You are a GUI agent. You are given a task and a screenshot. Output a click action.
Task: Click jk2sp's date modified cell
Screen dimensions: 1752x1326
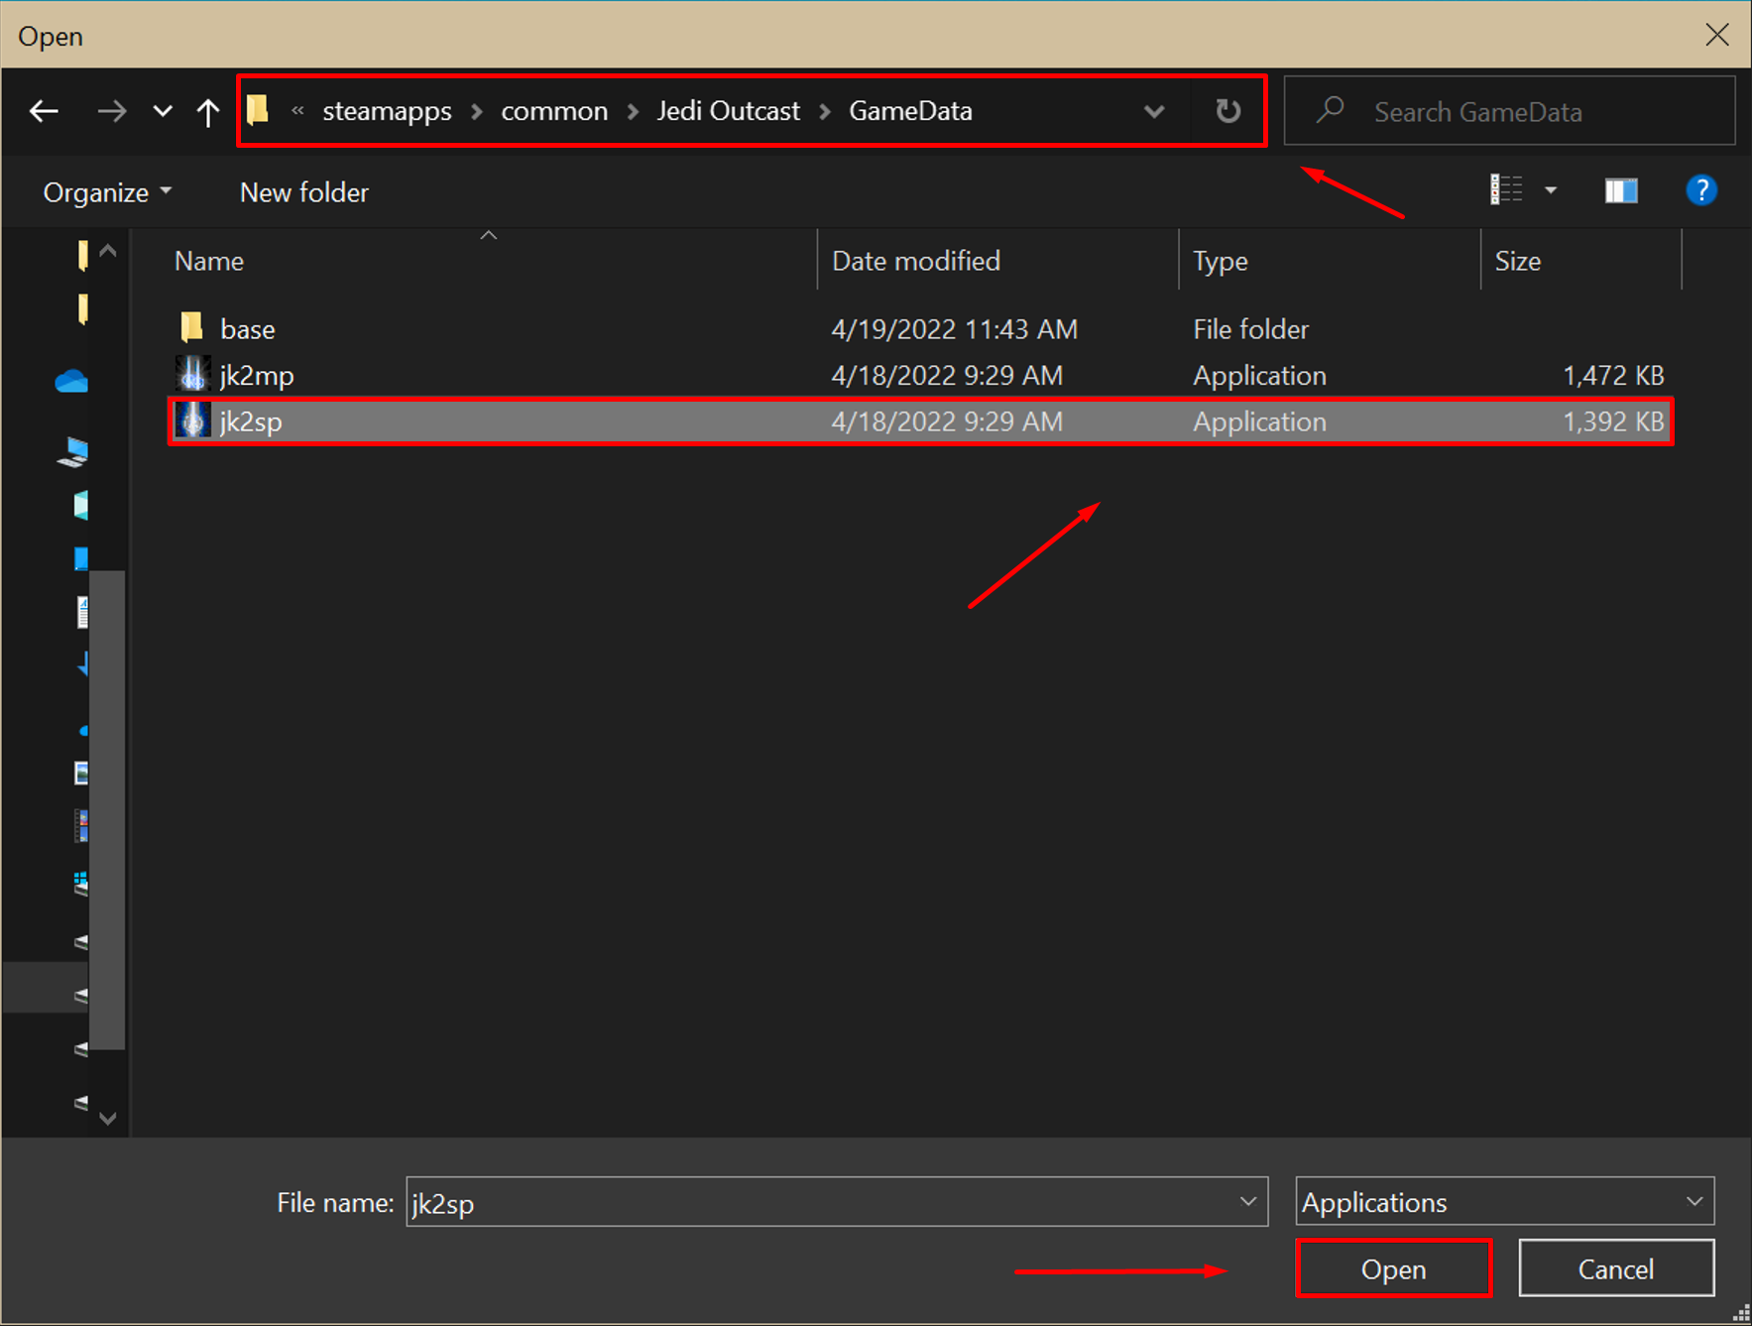(948, 422)
